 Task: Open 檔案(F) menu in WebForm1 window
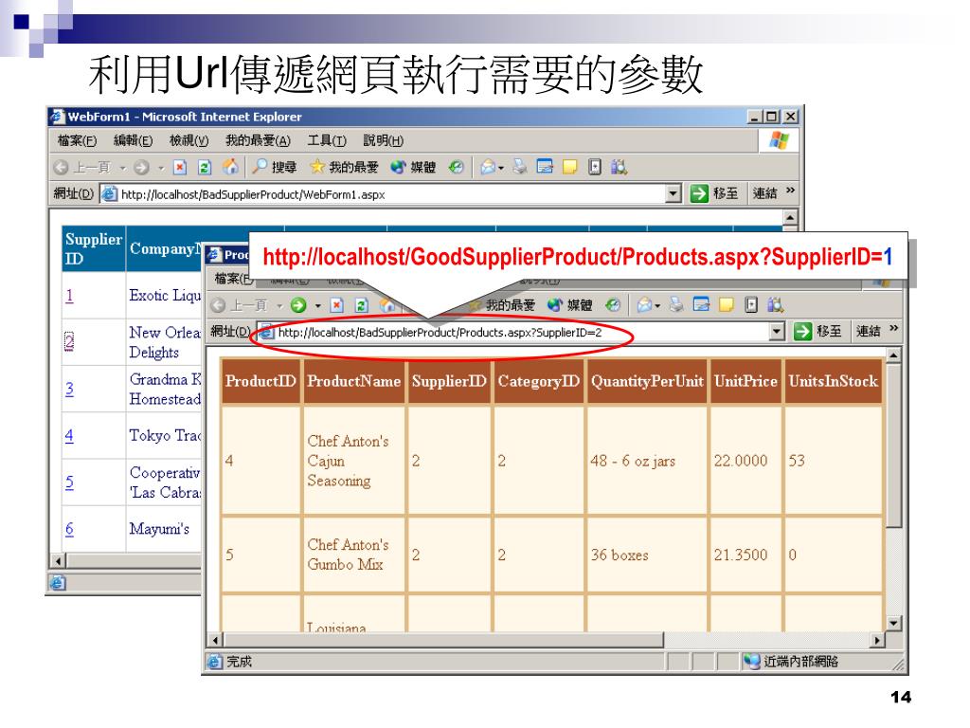pyautogui.click(x=78, y=140)
